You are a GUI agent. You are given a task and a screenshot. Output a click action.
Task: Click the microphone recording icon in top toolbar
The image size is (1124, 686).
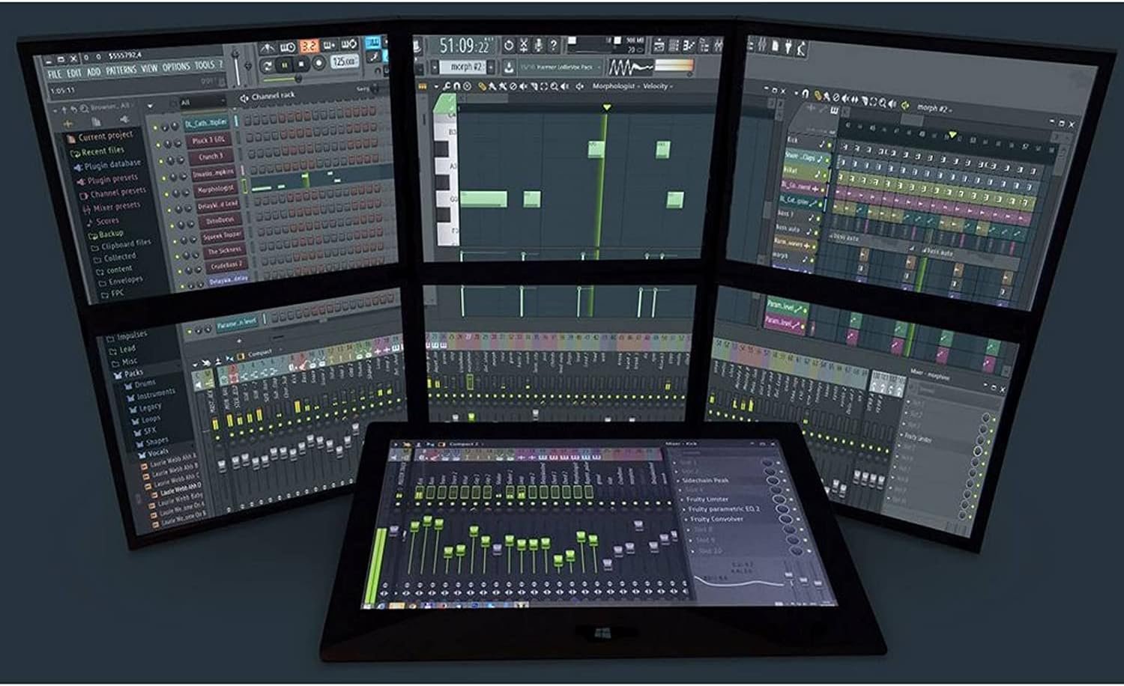point(538,46)
